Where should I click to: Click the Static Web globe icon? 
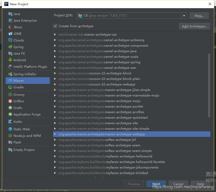[10, 129]
